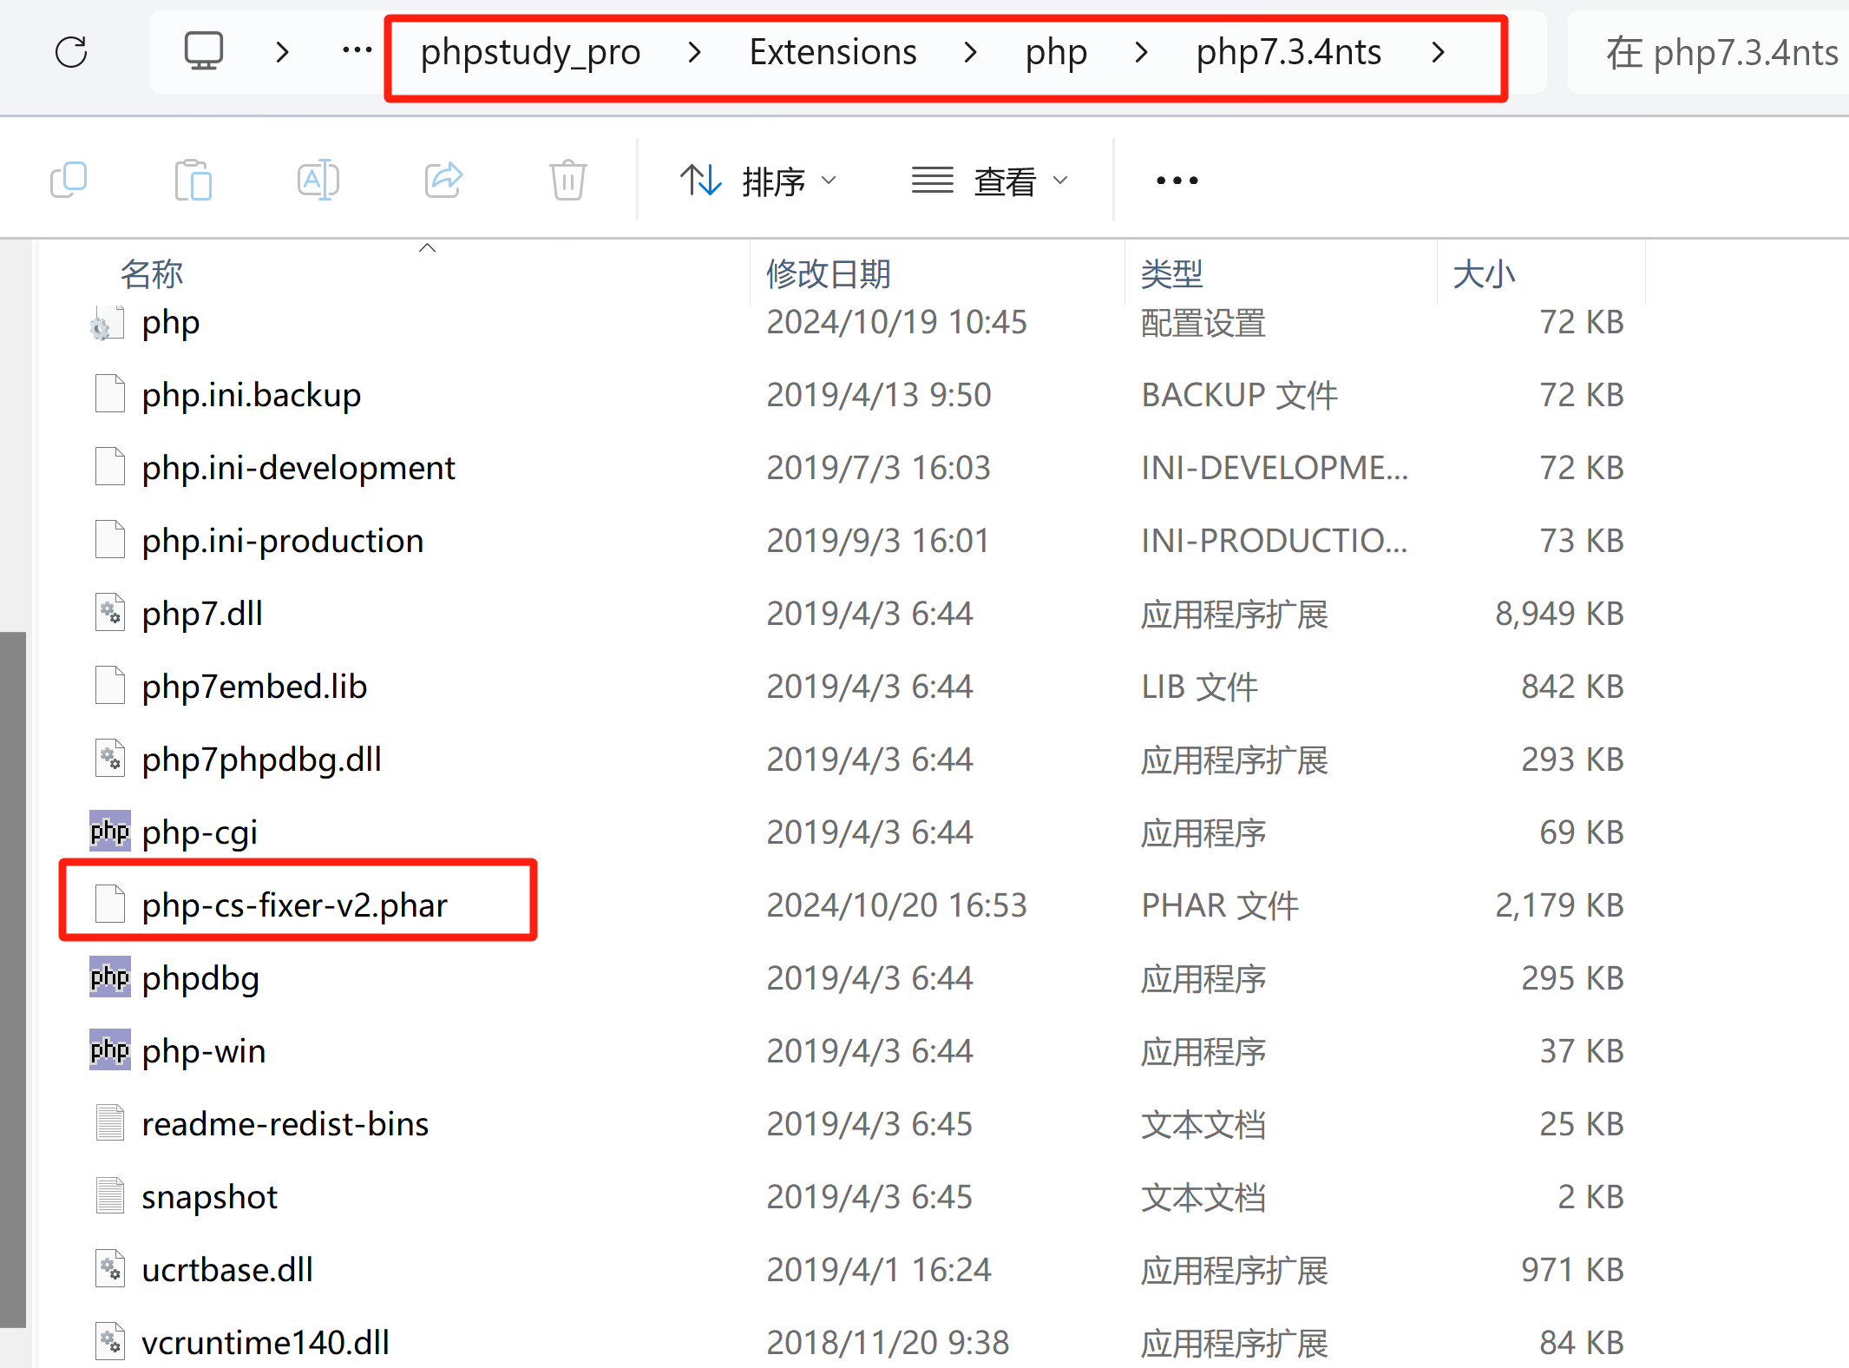Open the see-more toolbar menu

click(1176, 180)
